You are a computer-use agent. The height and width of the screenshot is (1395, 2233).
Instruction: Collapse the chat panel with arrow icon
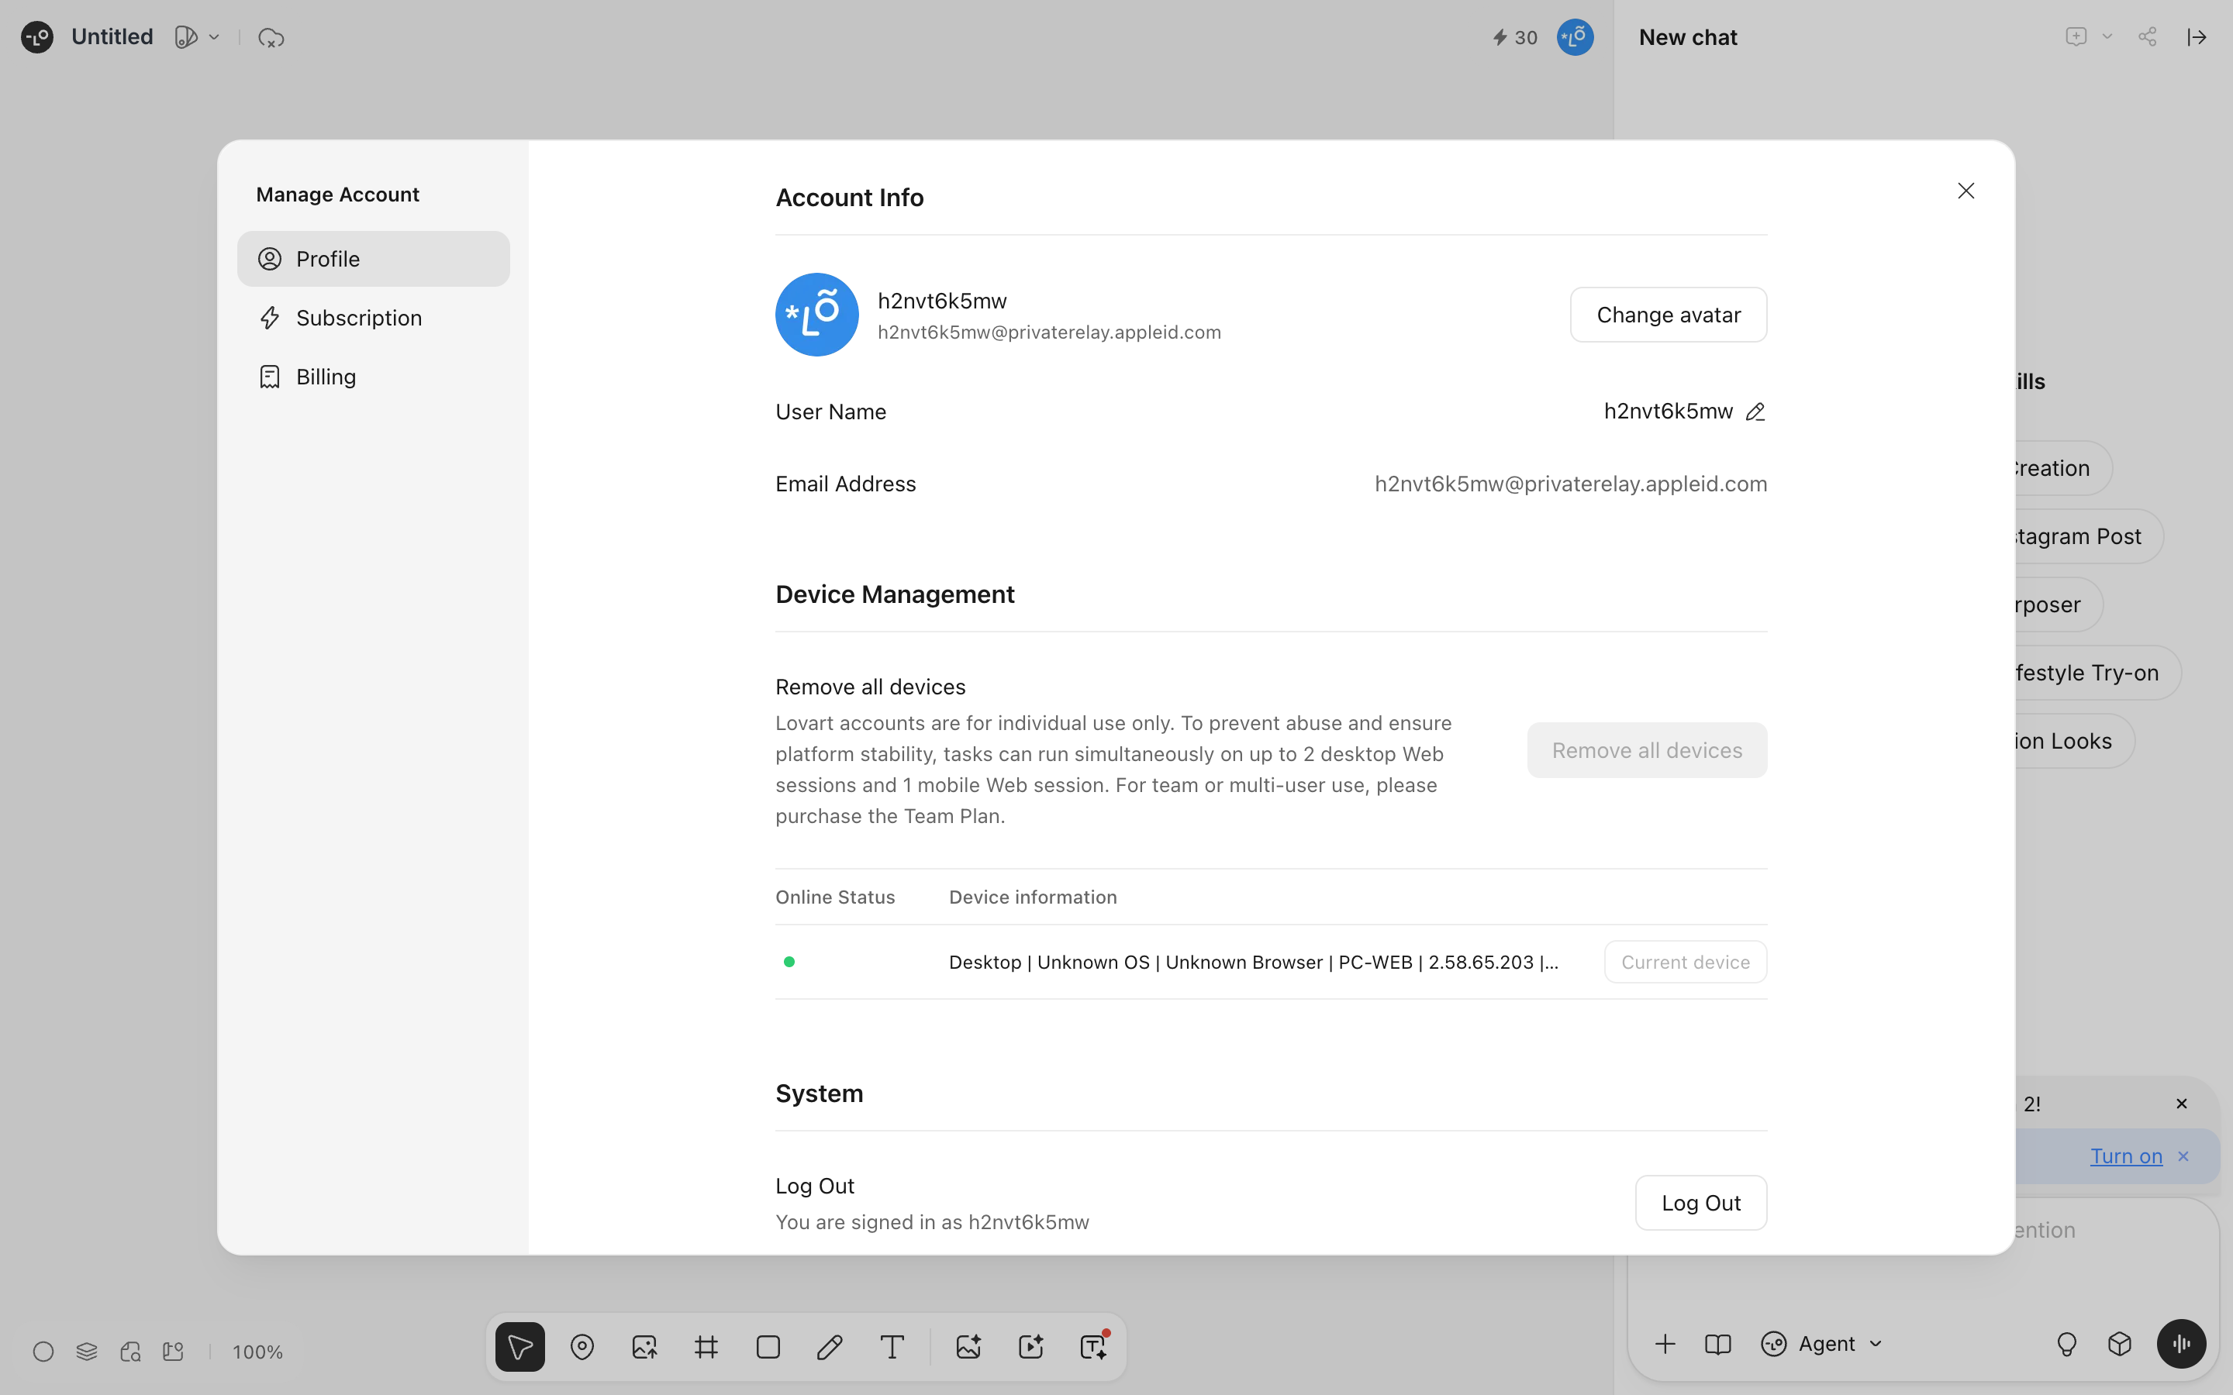coord(2196,37)
